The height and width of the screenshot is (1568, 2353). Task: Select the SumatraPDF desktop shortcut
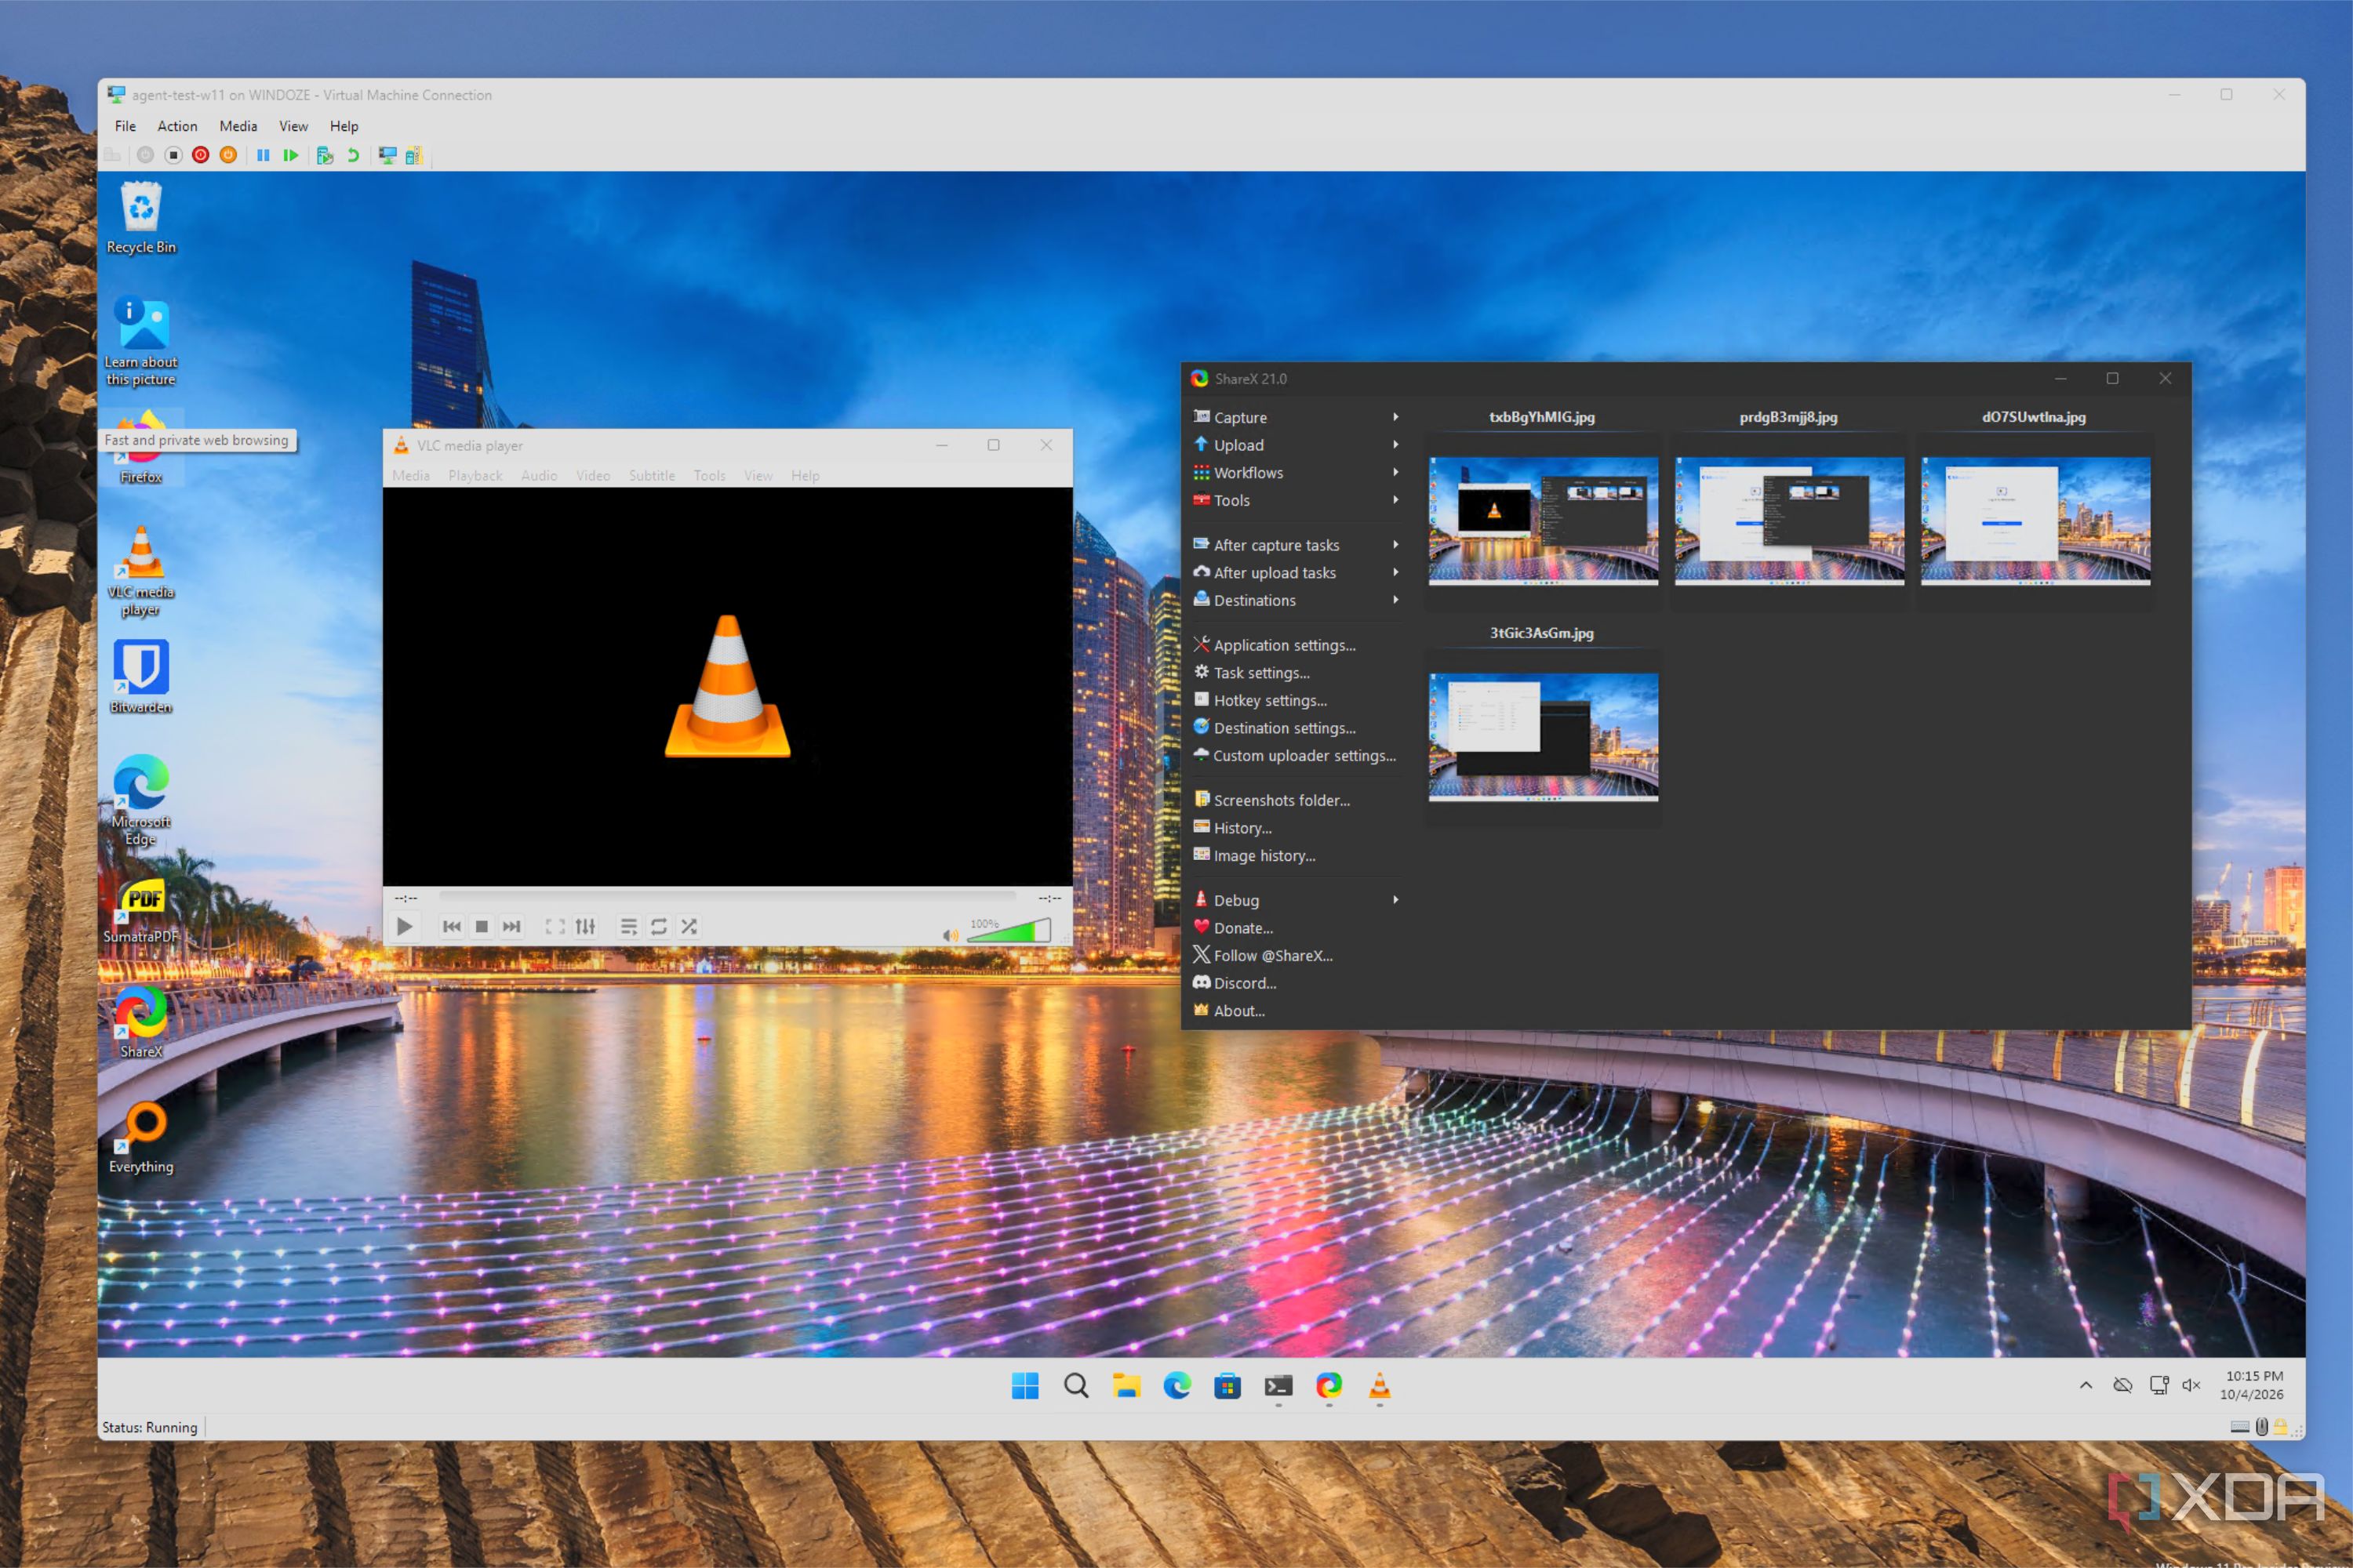141,911
